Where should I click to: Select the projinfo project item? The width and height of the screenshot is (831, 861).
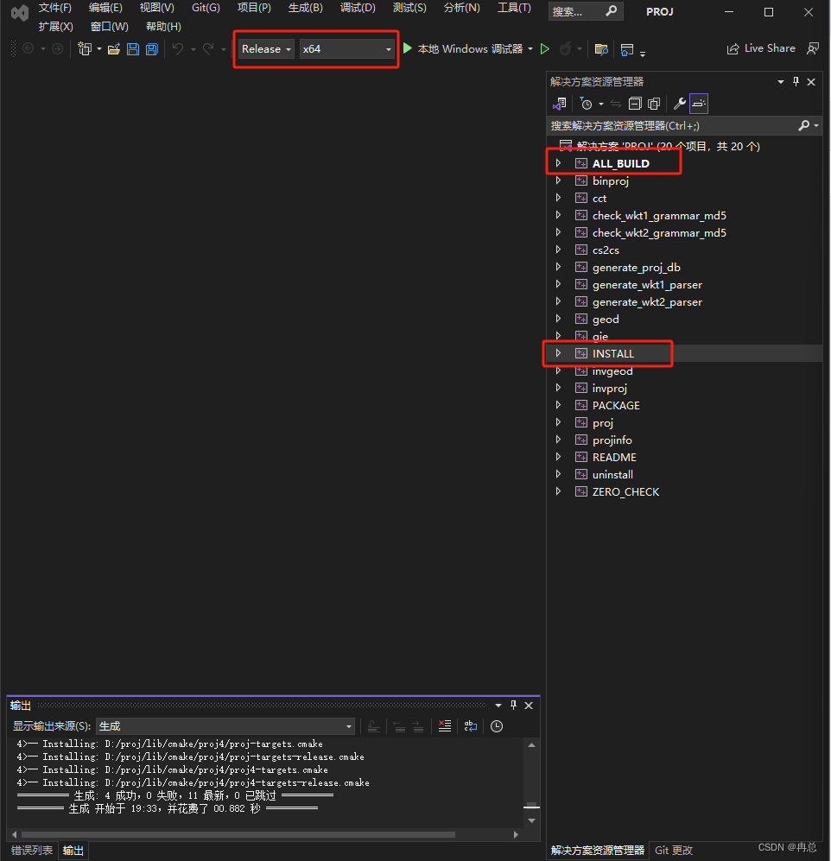pyautogui.click(x=612, y=440)
